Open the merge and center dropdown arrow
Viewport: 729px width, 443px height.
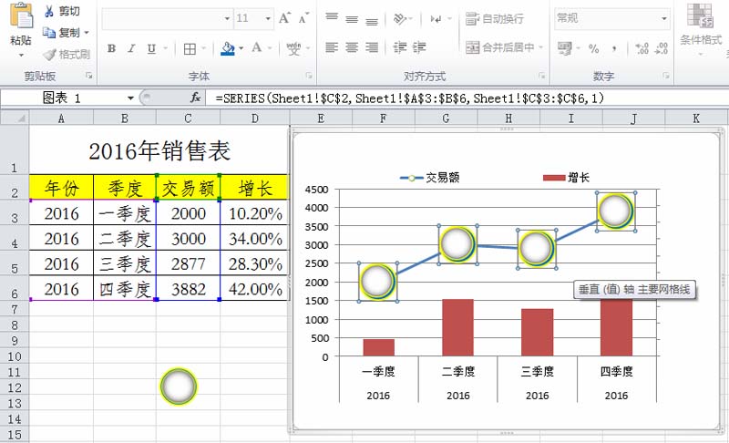(x=540, y=47)
